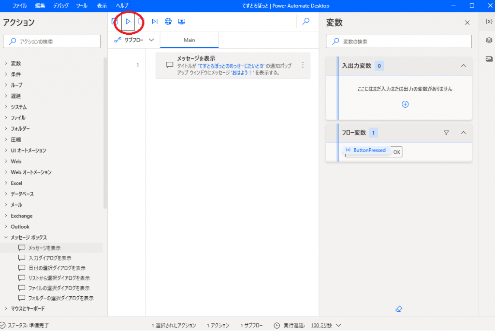
Task: Open the UI elements layers icon
Action: (489, 40)
